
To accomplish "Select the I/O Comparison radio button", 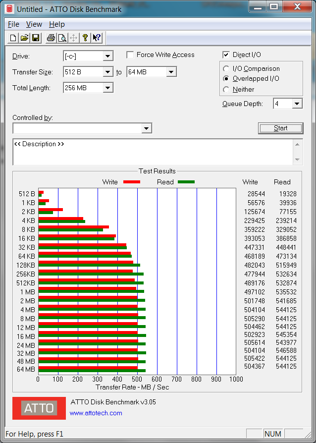I will tap(226, 69).
